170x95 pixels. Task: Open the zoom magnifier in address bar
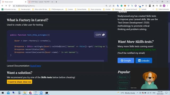click(106, 6)
